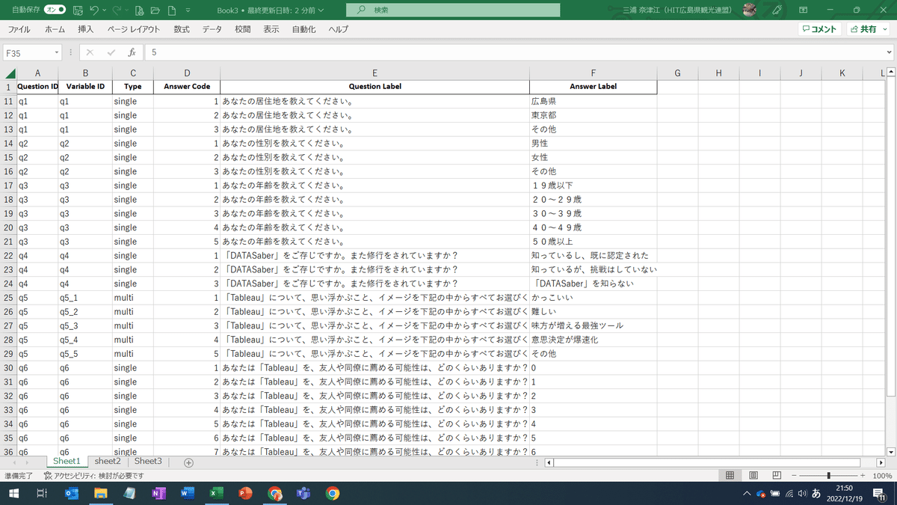This screenshot has width=897, height=505.
Task: Open the ページ レイアウト ribbon tab
Action: tap(134, 29)
